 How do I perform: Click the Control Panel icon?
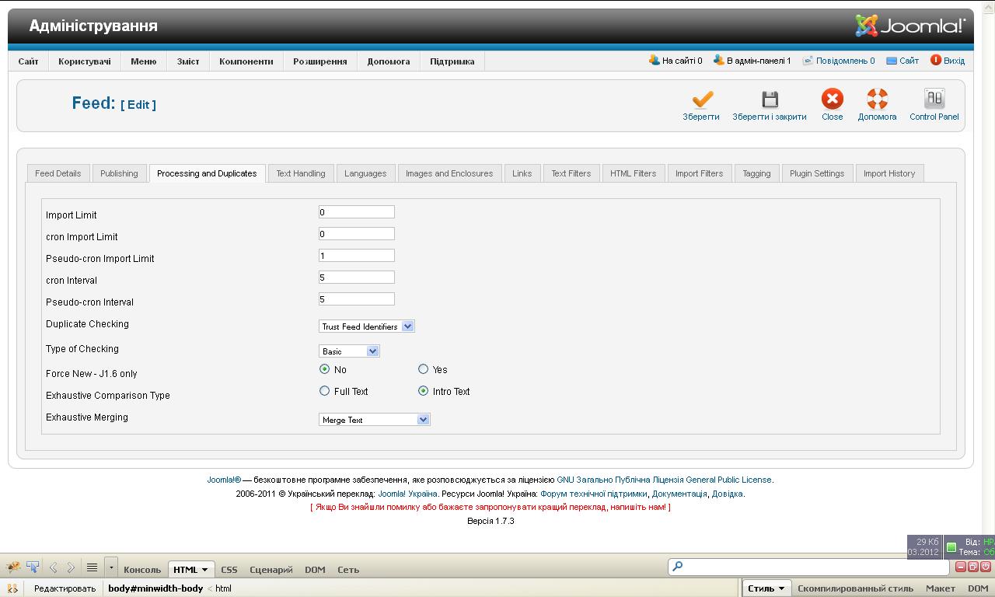pyautogui.click(x=934, y=99)
